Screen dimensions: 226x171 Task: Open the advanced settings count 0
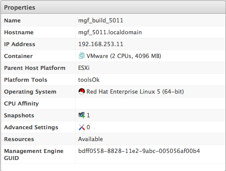click(88, 127)
